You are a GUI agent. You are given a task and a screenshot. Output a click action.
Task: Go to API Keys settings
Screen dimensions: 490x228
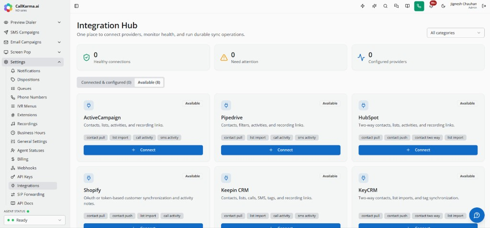(33, 177)
